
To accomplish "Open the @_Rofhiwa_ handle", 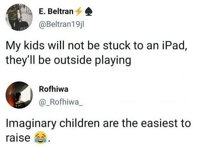I will click(x=61, y=102).
